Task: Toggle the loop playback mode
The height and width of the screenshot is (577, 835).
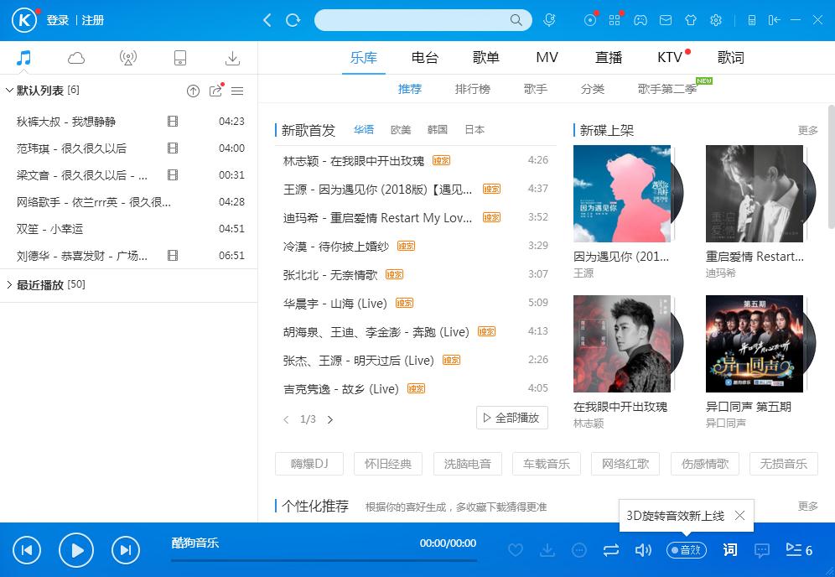Action: tap(611, 550)
